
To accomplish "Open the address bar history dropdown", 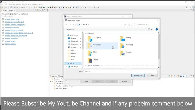I will (x=125, y=25).
